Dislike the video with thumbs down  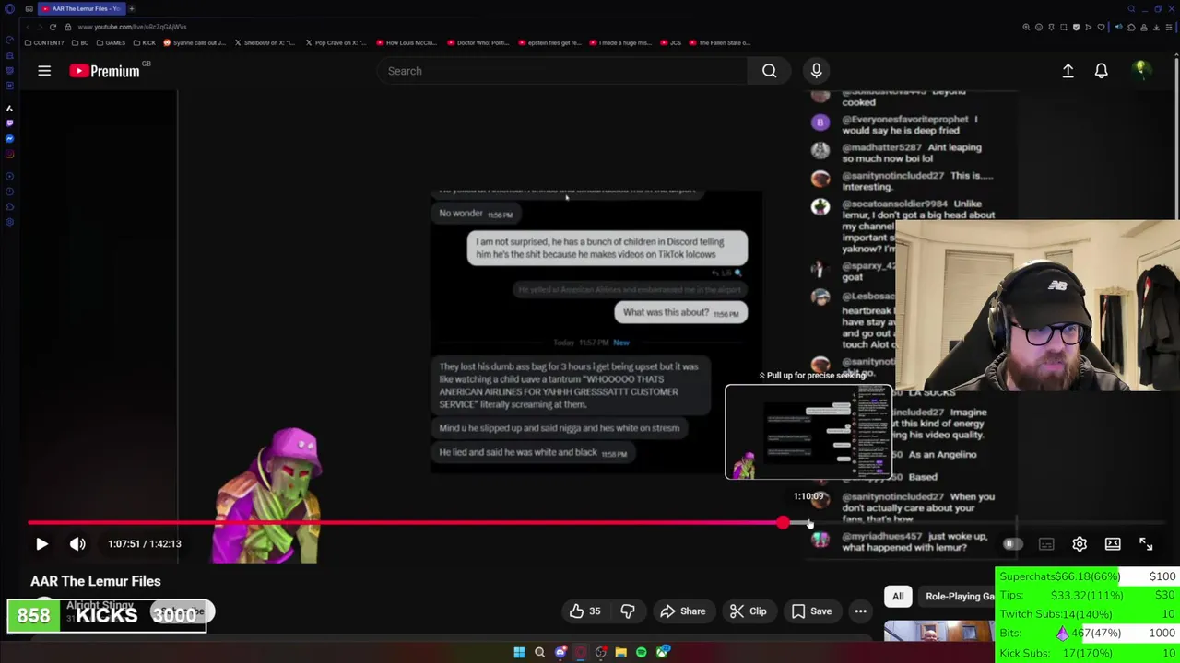click(628, 611)
